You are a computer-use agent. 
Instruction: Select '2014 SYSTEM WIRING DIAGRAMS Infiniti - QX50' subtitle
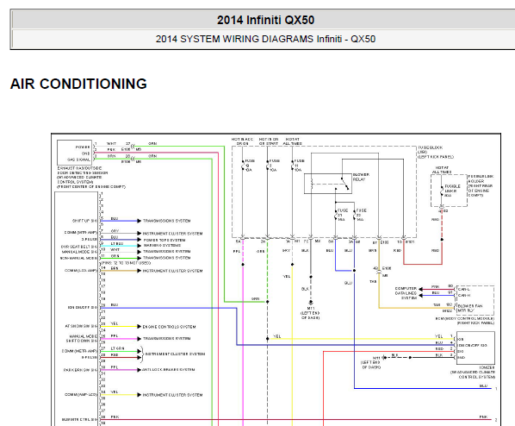coord(265,39)
